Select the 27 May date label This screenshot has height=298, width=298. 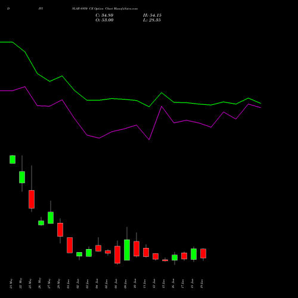[x=49, y=284]
